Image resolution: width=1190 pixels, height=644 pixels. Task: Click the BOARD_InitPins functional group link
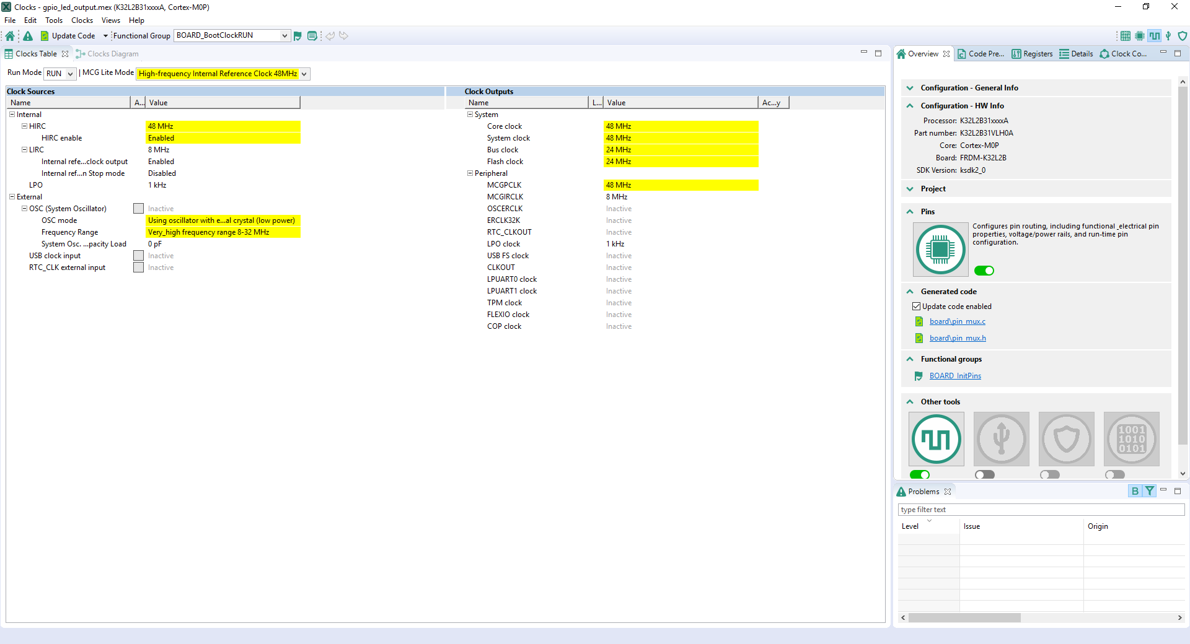pos(955,376)
